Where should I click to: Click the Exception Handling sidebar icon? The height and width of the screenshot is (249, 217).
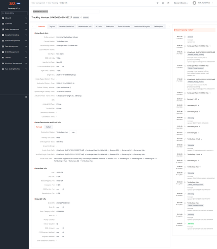pos(3,35)
